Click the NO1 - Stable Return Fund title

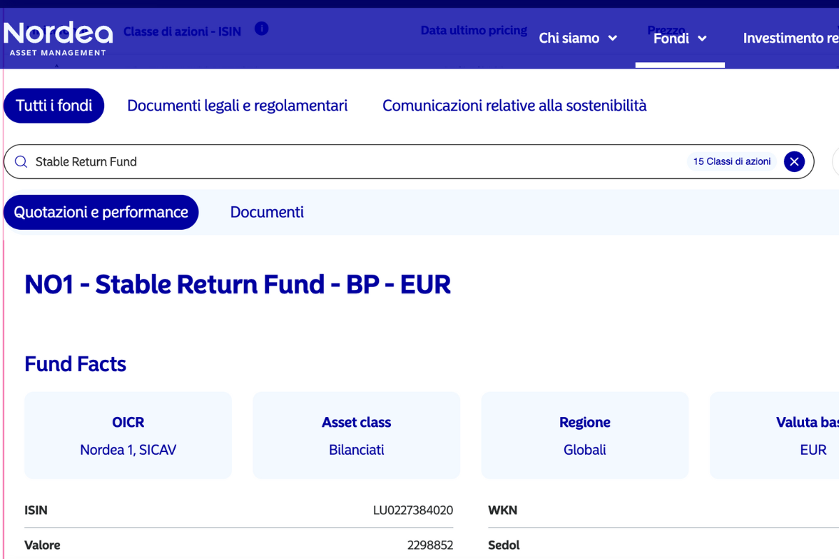point(238,284)
